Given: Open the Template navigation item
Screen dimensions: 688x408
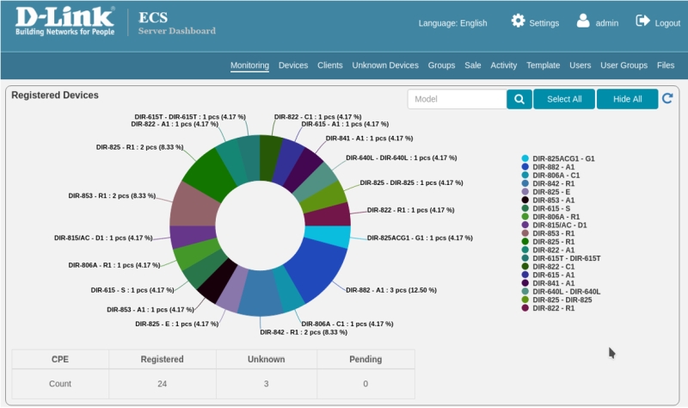Looking at the screenshot, I should [543, 65].
